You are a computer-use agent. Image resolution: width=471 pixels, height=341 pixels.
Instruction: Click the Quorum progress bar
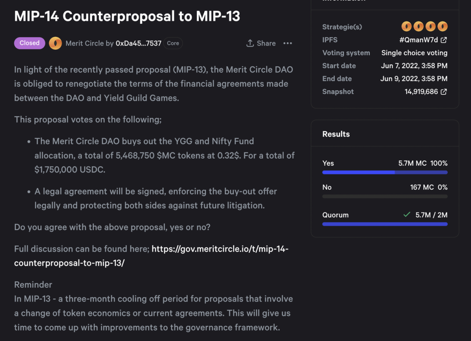coord(385,224)
